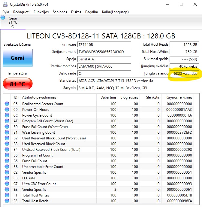Select the Power Cycle Count attribute name
Viewport: 202px width, 207px height.
tap(37, 115)
